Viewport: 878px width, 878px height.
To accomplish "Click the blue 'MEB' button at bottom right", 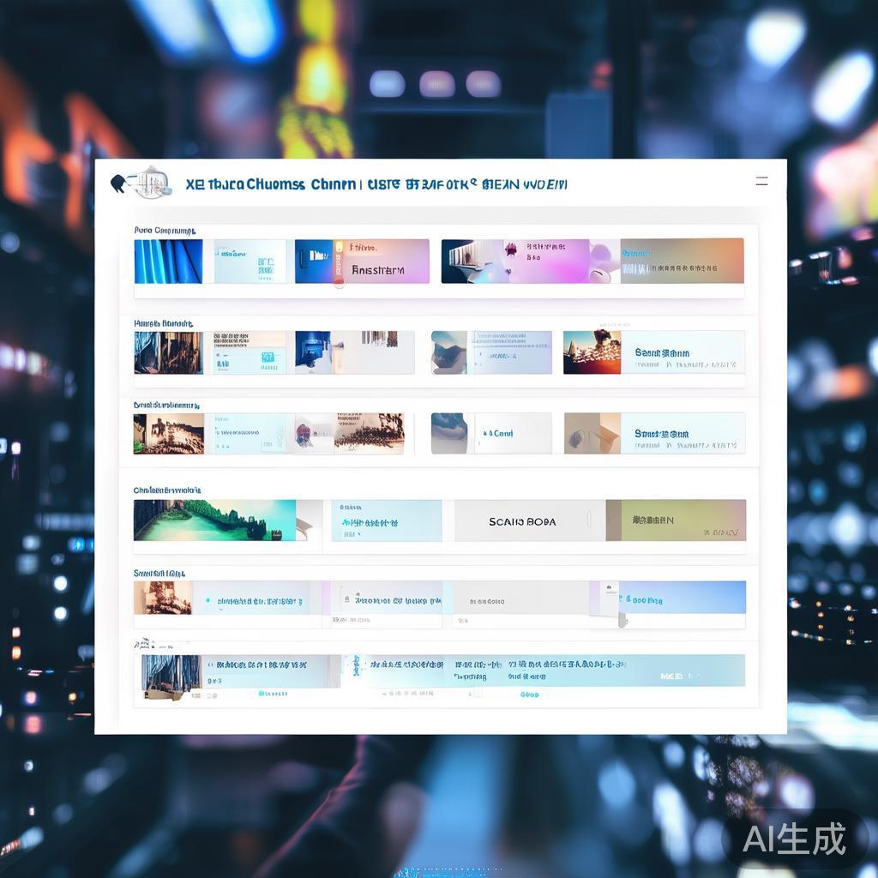I will [x=677, y=674].
